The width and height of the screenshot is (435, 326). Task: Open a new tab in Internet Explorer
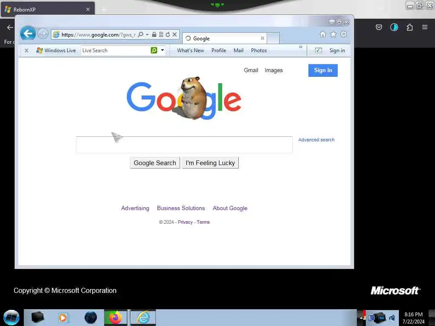point(273,38)
